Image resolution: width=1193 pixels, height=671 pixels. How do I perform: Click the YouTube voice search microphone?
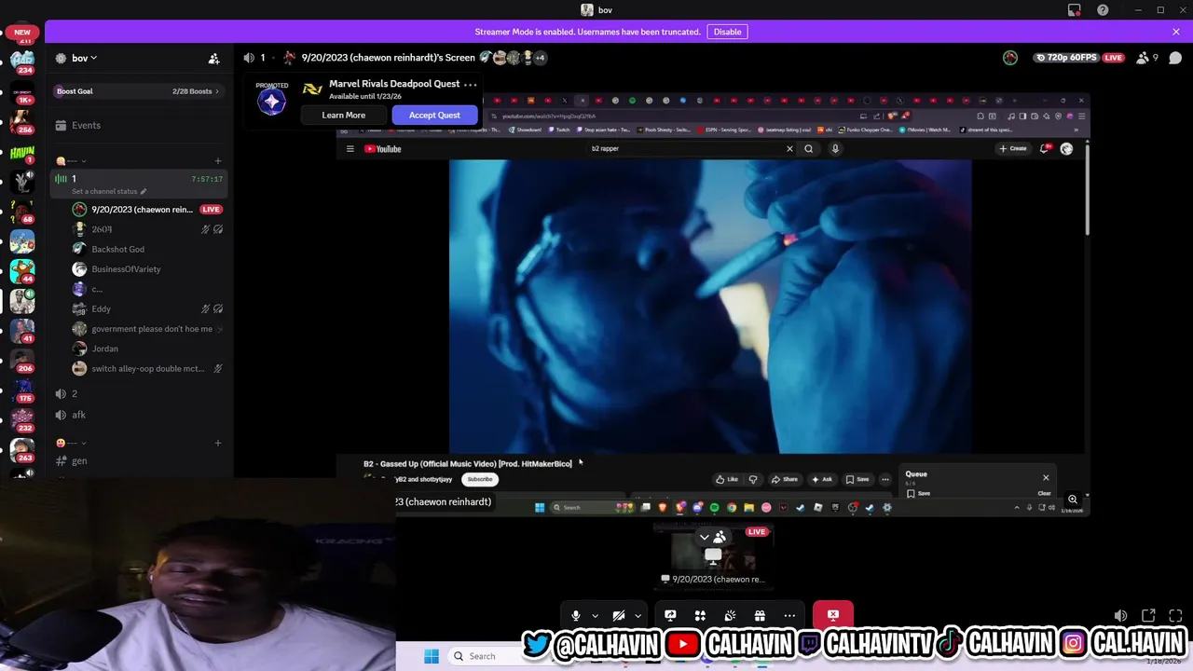pos(835,149)
